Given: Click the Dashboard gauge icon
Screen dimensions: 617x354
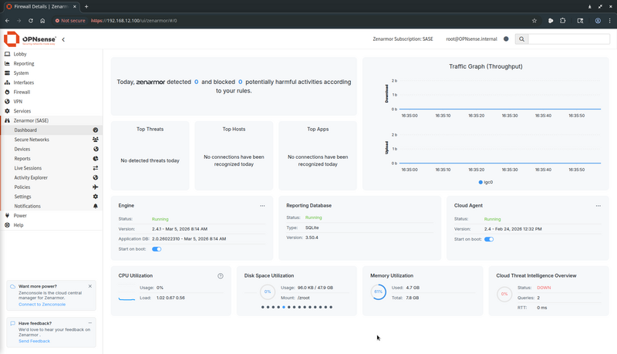Looking at the screenshot, I should tap(95, 130).
